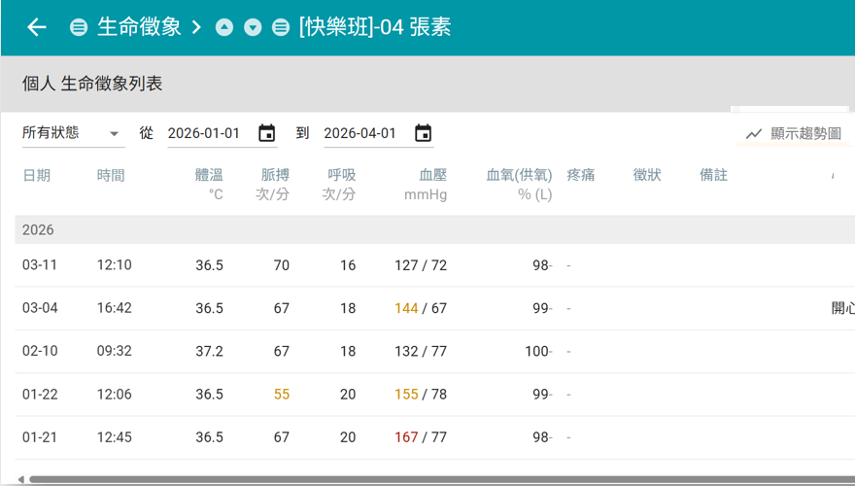Click pulse value 70 in the 03-11 row
Screen dimensions: 855x486
tap(282, 265)
